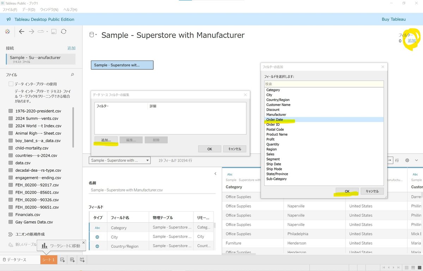Screen dimensions: 423x271
Task: Expand options with chevron beside gear
Action: click(x=416, y=160)
